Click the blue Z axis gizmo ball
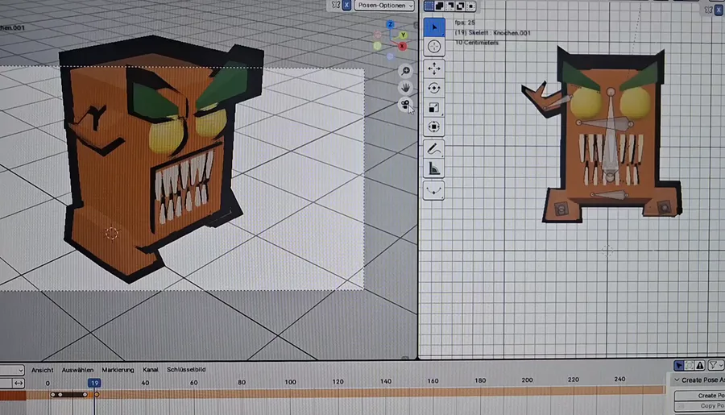 (x=391, y=24)
